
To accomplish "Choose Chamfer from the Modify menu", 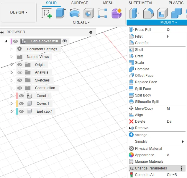I will 157,43.
